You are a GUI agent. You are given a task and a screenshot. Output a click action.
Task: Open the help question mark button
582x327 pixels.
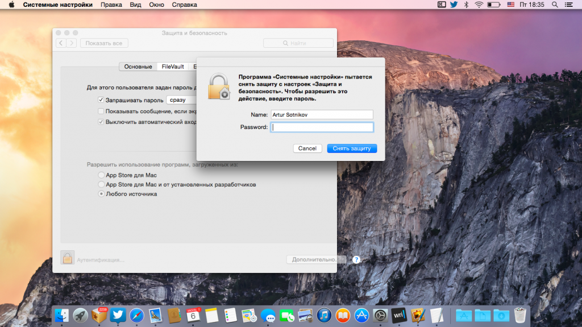pos(356,259)
